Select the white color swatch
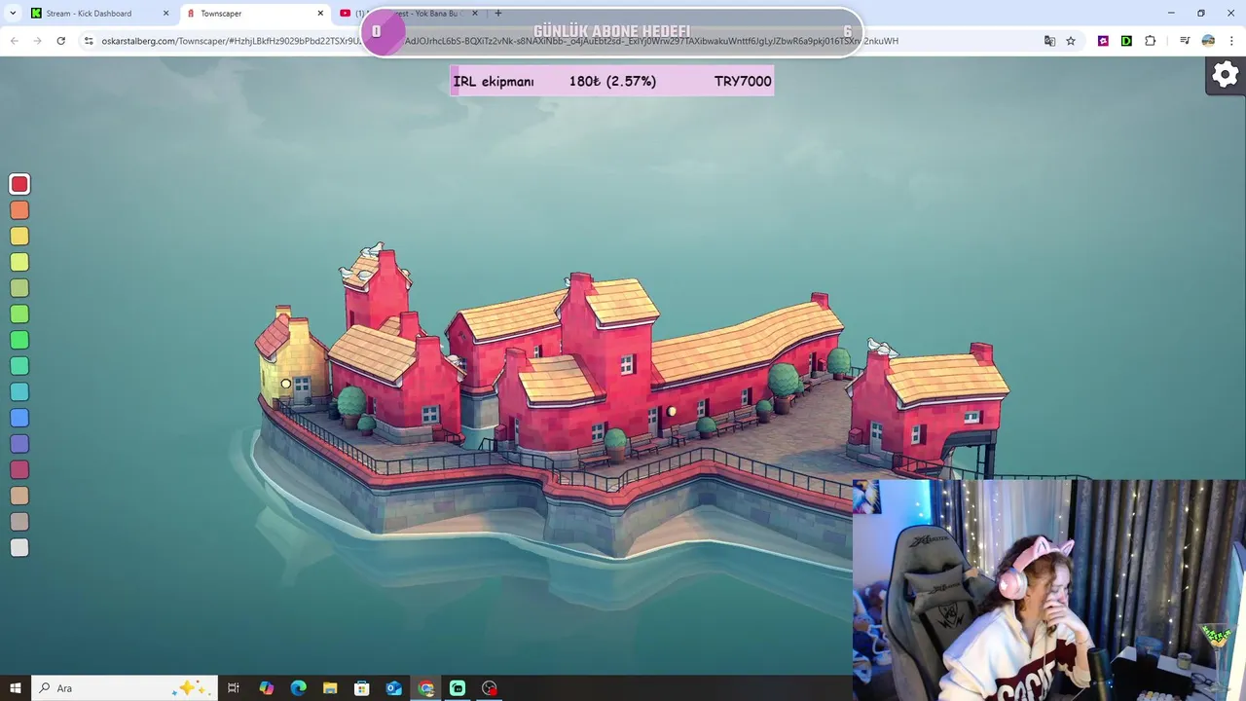The width and height of the screenshot is (1246, 701). coord(19,548)
